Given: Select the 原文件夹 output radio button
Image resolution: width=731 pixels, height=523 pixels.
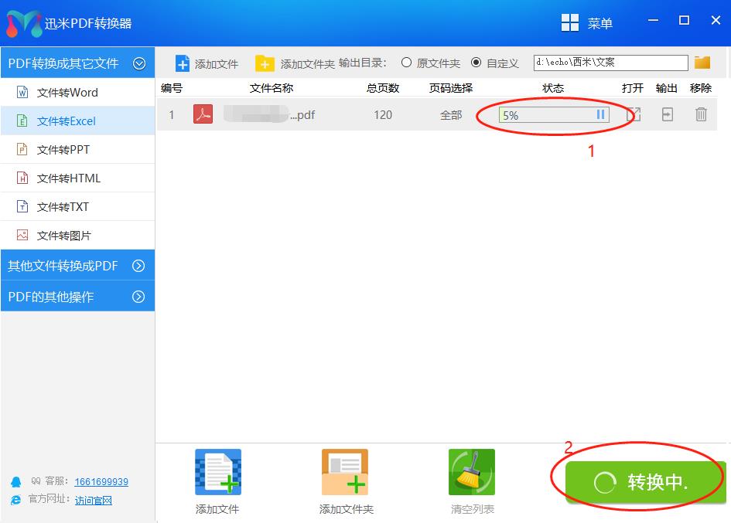Looking at the screenshot, I should pyautogui.click(x=407, y=63).
